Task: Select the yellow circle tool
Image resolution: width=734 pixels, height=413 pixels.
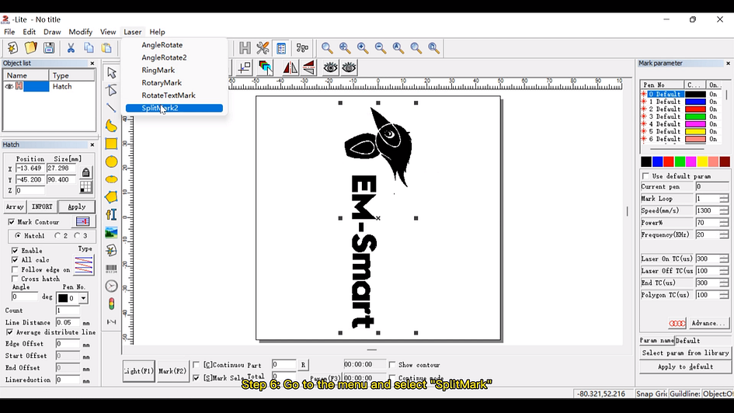Action: [x=111, y=161]
